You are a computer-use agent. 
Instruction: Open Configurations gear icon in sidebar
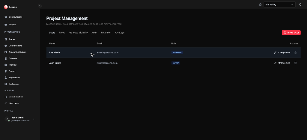pyautogui.click(x=6, y=17)
